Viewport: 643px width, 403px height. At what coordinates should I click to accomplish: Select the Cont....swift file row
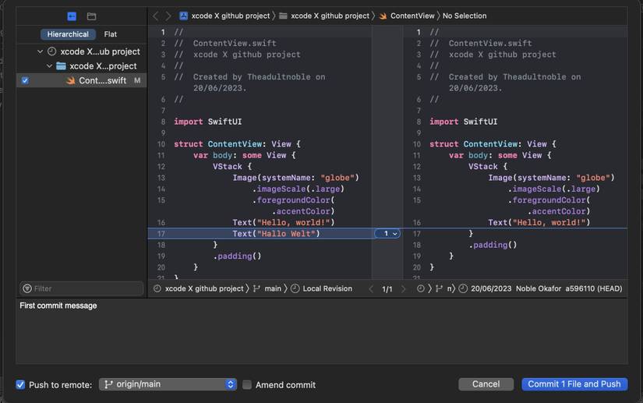[x=81, y=81]
